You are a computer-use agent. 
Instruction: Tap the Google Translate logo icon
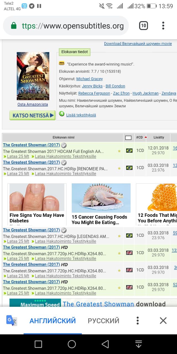click(12, 321)
